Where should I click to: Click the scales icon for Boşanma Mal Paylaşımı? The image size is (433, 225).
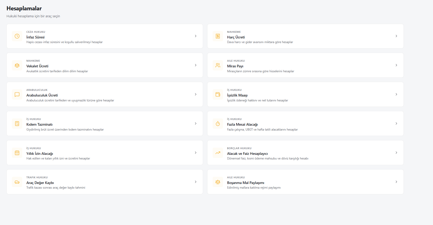coord(218,182)
